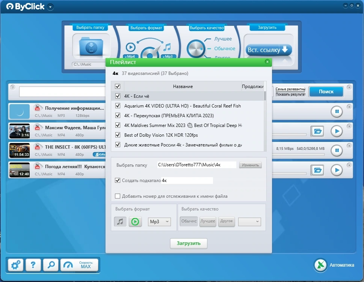
Task: Close the search bar
Action: [x=349, y=87]
